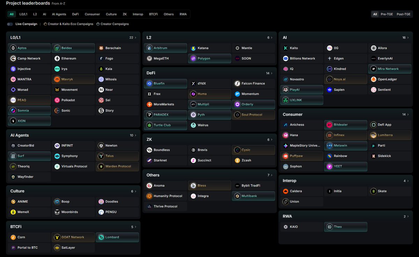419x257 pixels.
Task: Expand the Consumer section chevron
Action: (408, 114)
